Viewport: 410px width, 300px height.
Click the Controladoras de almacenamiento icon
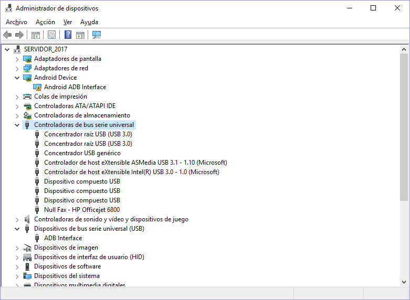pos(27,115)
